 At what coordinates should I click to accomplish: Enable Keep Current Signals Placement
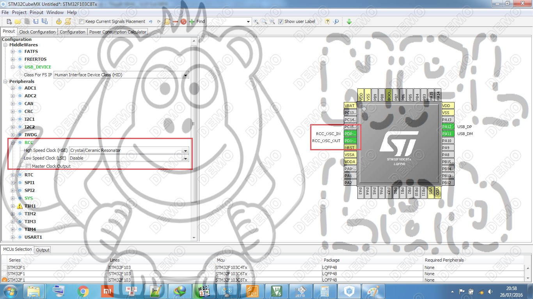[x=81, y=21]
